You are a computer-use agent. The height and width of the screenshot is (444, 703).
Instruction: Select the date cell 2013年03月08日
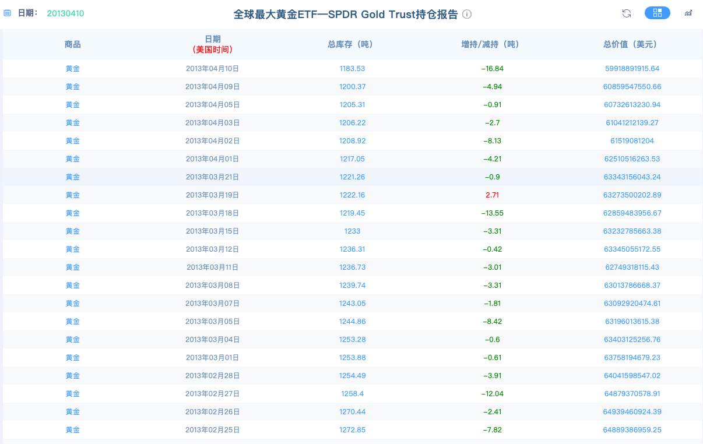pyautogui.click(x=213, y=286)
